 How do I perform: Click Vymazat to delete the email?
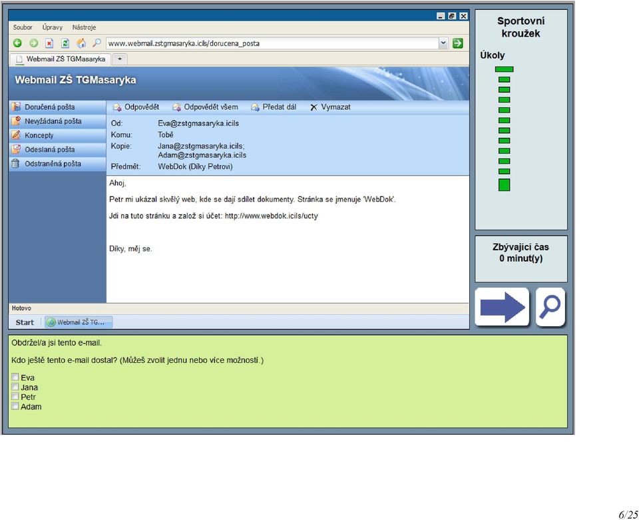pos(330,107)
